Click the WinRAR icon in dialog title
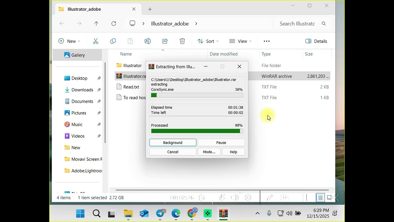This screenshot has height=222, width=394. click(x=151, y=67)
